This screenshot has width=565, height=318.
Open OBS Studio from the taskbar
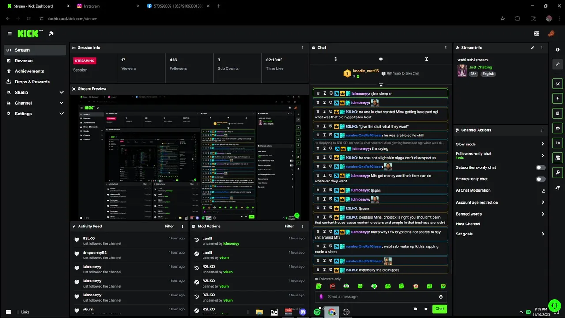[x=346, y=312]
